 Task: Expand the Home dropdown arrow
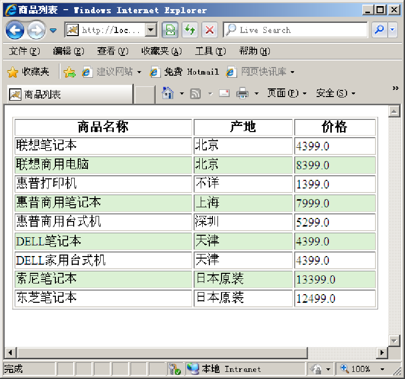pos(182,93)
